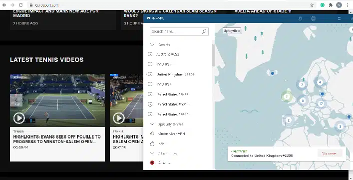Image resolution: width=353 pixels, height=180 pixels.
Task: Open the Chrome profile avatar
Action: point(339,5)
